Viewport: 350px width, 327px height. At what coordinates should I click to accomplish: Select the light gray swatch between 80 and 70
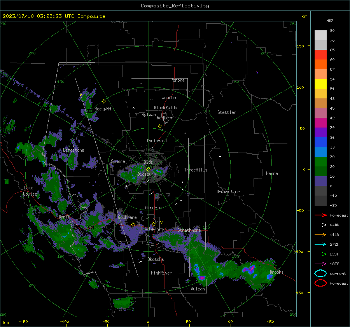pyautogui.click(x=320, y=35)
